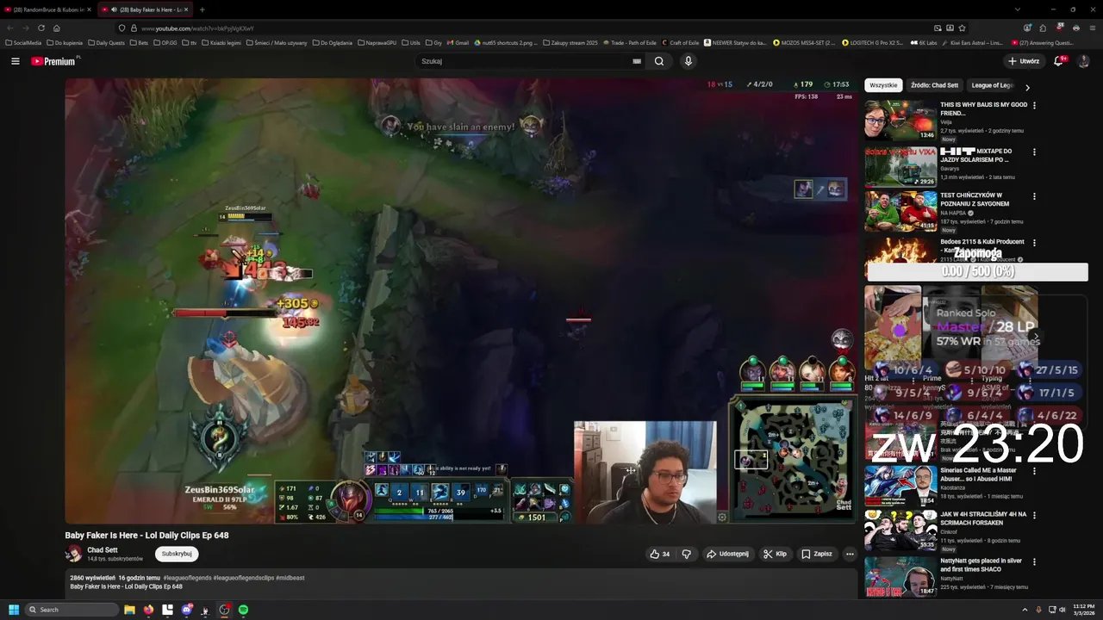Open options for NattyNatt Shaco video
The image size is (1103, 620).
coord(1034,561)
